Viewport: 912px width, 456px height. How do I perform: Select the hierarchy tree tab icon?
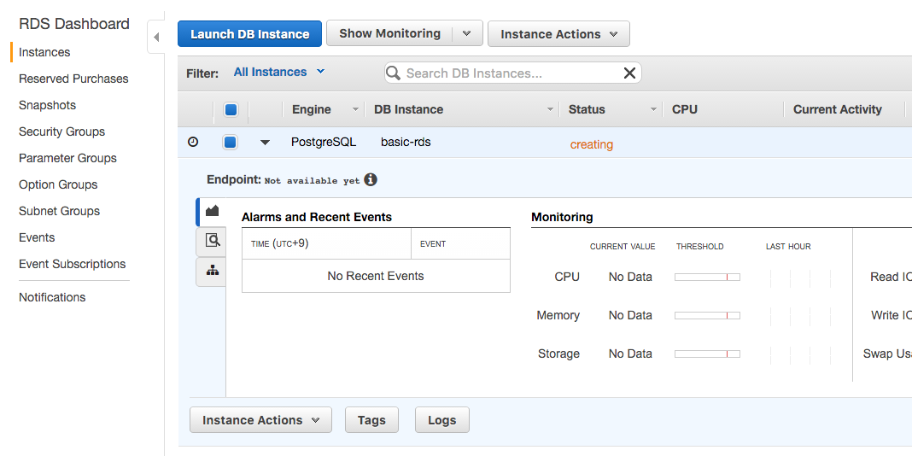pos(213,271)
